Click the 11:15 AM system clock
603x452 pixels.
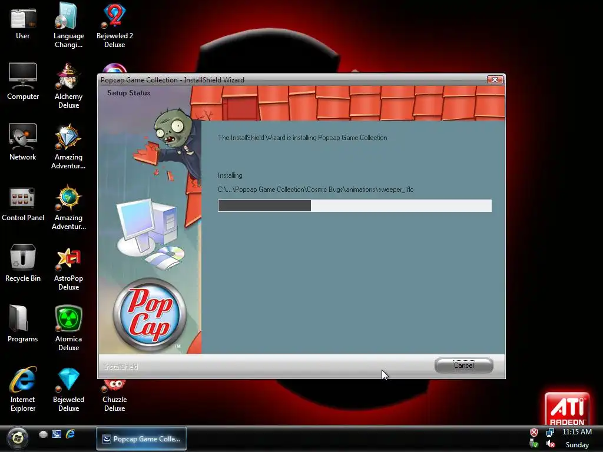pyautogui.click(x=577, y=432)
